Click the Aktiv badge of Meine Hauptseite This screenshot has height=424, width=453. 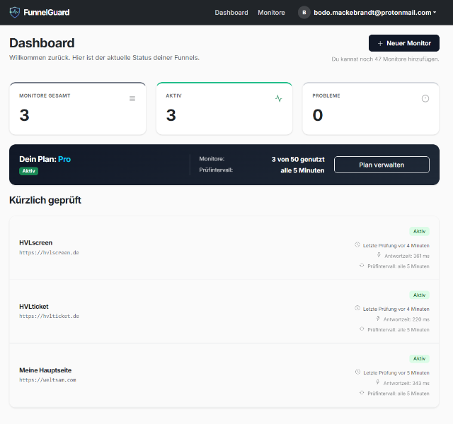tap(419, 359)
